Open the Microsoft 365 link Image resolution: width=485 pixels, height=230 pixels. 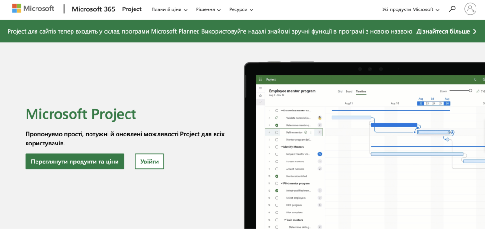93,9
